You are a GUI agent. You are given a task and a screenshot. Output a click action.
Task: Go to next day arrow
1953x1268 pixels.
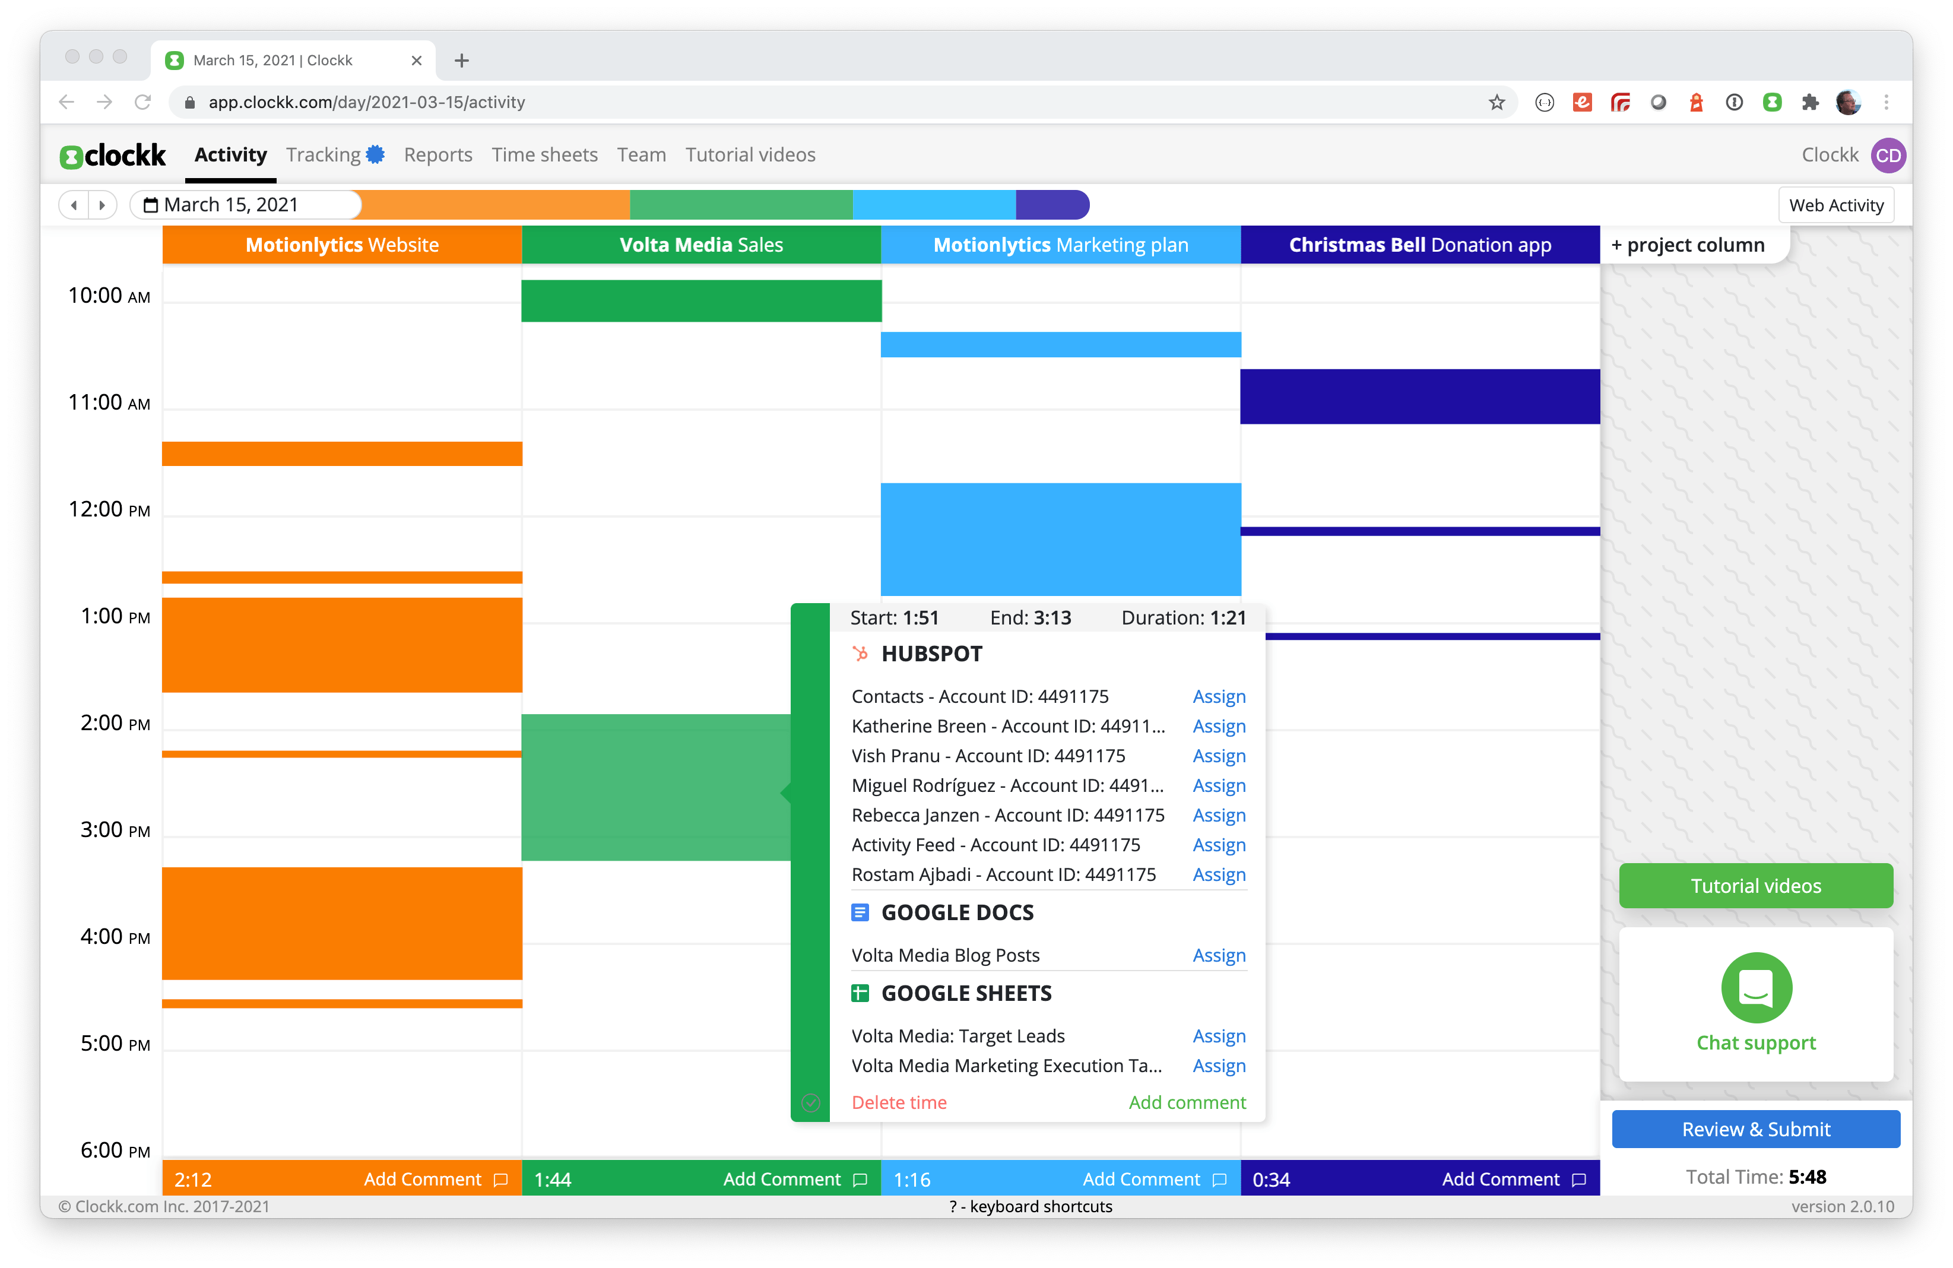102,205
